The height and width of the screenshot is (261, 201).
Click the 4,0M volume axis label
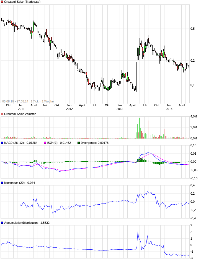click(x=194, y=117)
